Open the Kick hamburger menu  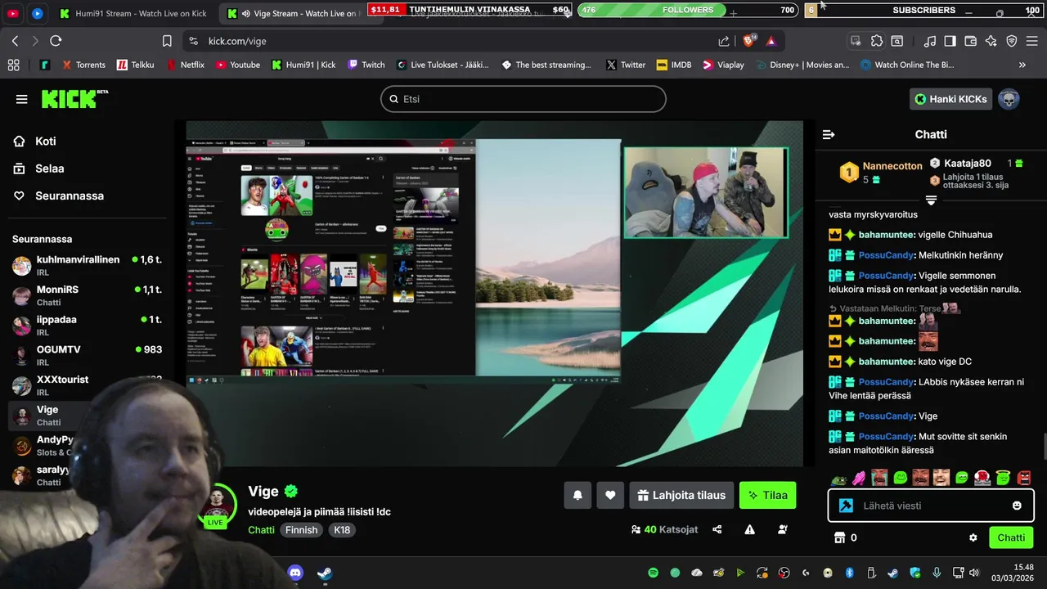point(21,99)
